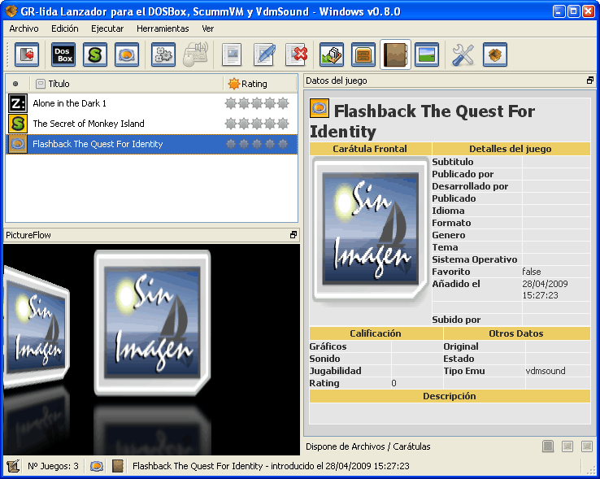Click the orange file cabinet icon
This screenshot has width=600, height=479.
pyautogui.click(x=363, y=54)
